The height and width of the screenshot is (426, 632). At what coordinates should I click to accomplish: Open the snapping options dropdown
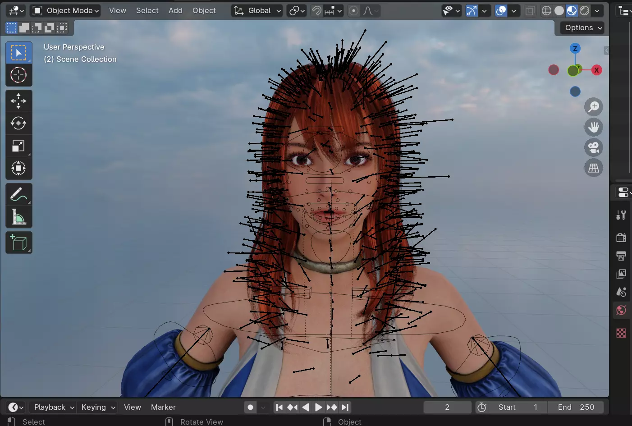(x=334, y=10)
